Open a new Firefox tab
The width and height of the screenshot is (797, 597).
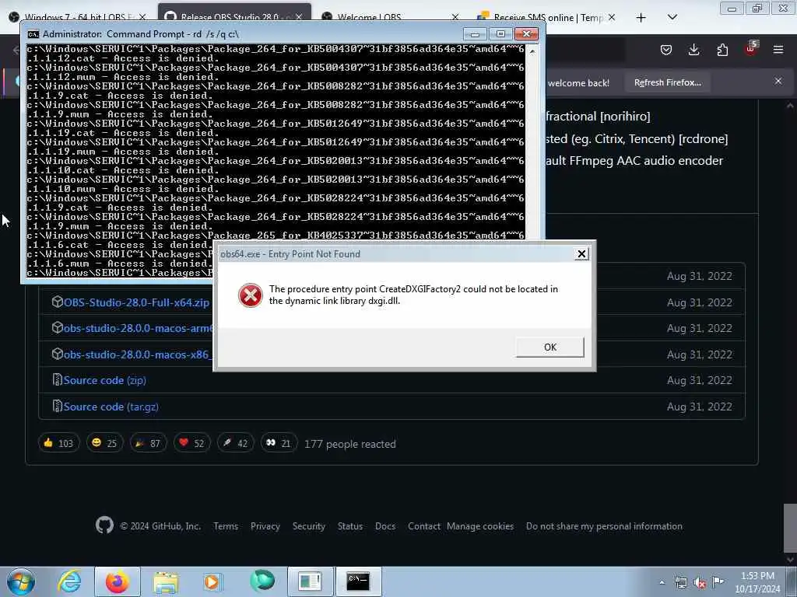(x=641, y=18)
